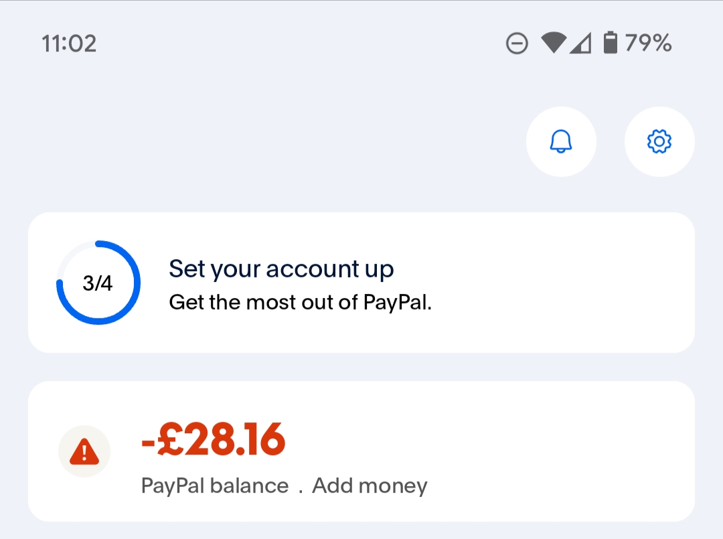723x539 pixels.
Task: Select the "Add money" link
Action: click(370, 485)
